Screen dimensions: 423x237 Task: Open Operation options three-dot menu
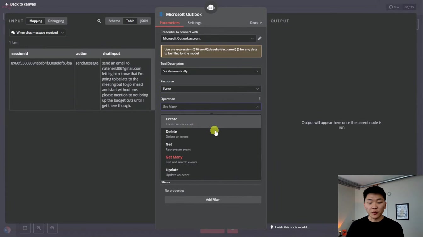(260, 99)
